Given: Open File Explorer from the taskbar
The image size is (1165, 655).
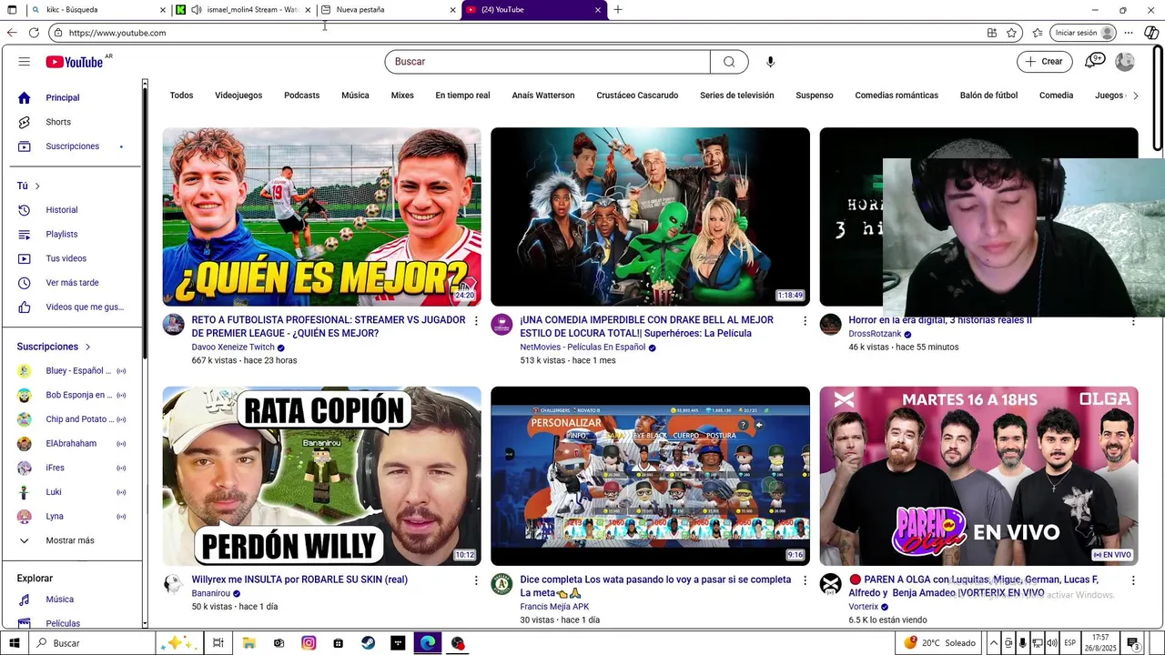Looking at the screenshot, I should click(248, 643).
